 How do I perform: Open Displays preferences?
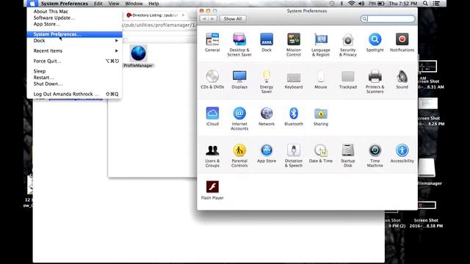tap(239, 79)
